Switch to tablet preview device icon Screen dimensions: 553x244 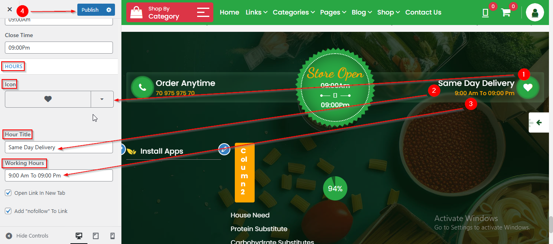[x=96, y=236]
